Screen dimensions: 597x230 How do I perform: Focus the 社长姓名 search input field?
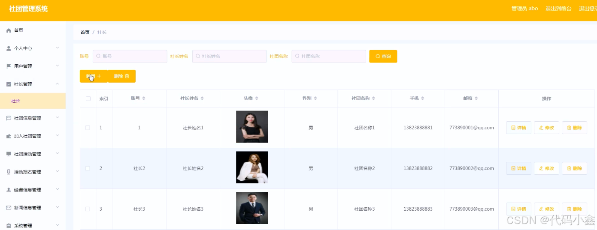tap(230, 56)
